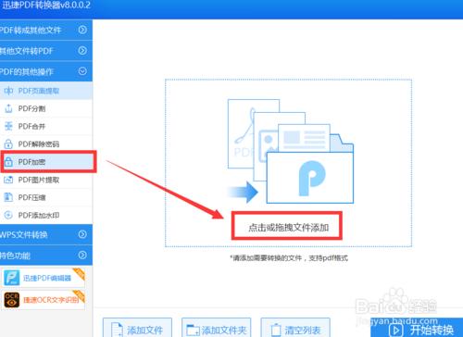Viewport: 463px width, 337px height.
Task: Click the PDF压缩 compress icon
Action: pyautogui.click(x=8, y=197)
